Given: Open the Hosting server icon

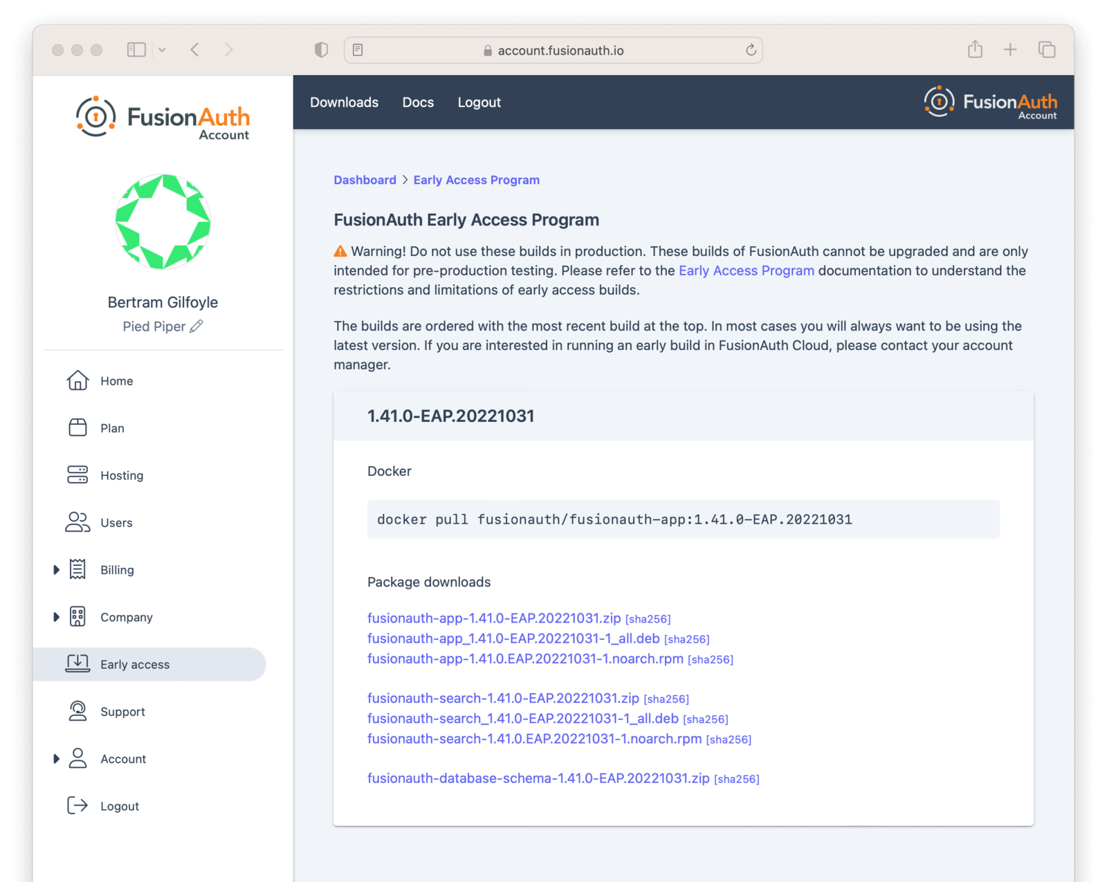Looking at the screenshot, I should (77, 475).
